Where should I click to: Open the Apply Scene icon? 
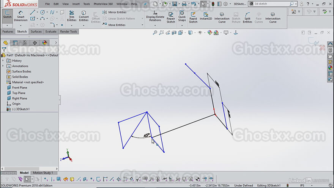point(216,33)
